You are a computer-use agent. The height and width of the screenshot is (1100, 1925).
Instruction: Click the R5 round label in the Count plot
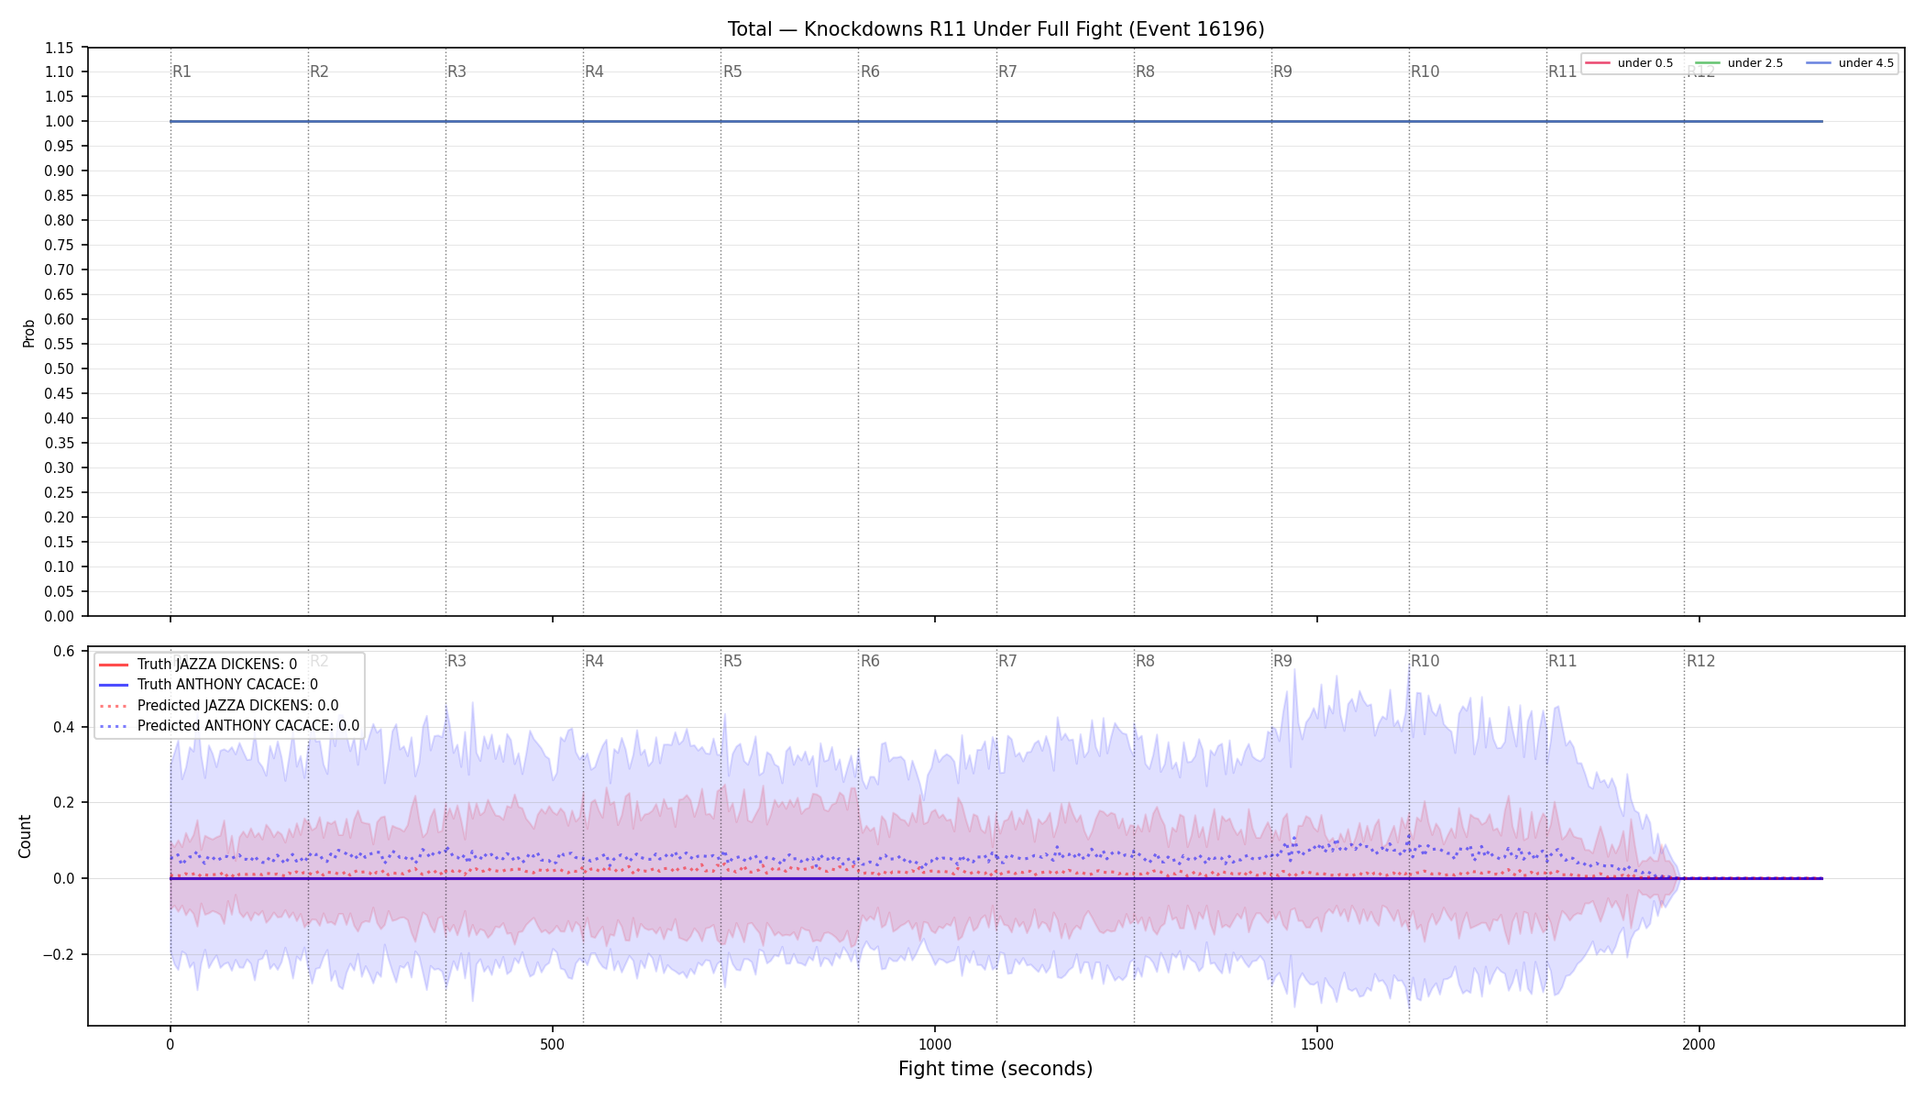coord(732,661)
